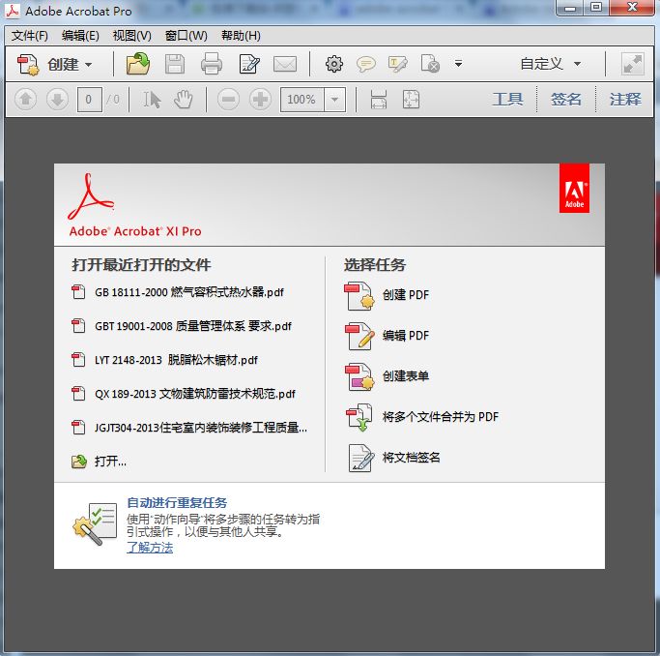Viewport: 660px width, 656px height.
Task: Click the 自动进行重复任务 heading
Action: 177,502
